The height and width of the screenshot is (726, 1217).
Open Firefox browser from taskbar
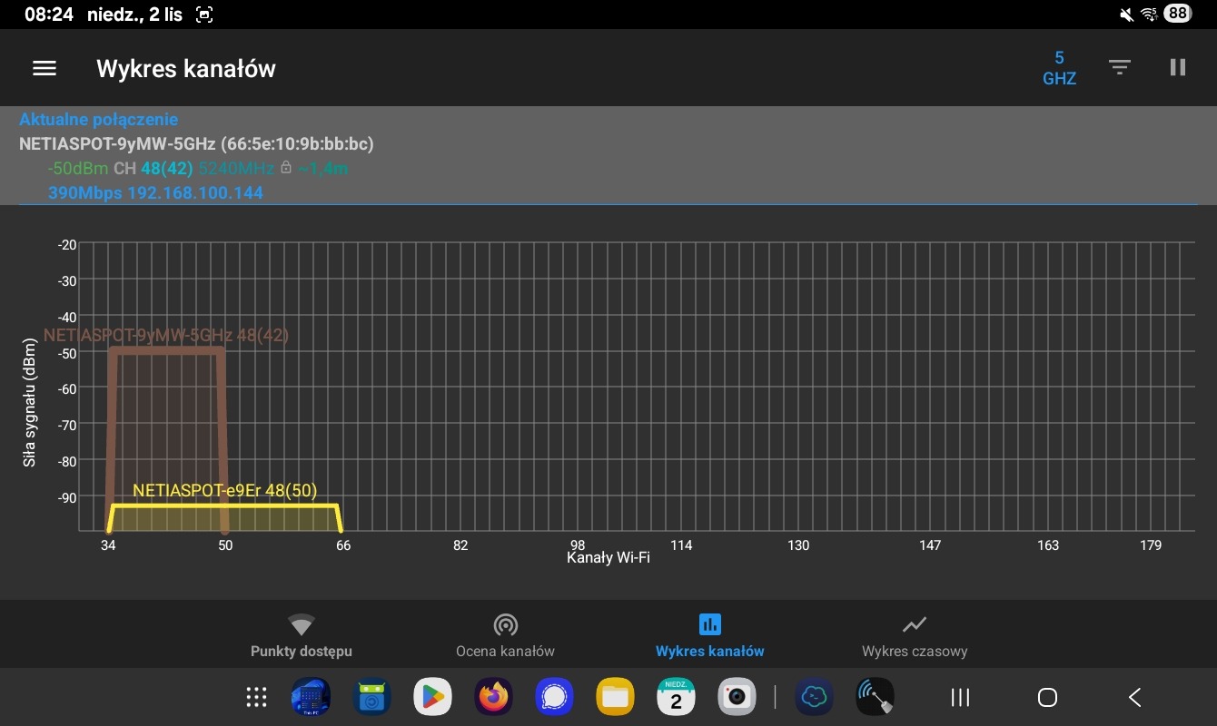pos(493,697)
